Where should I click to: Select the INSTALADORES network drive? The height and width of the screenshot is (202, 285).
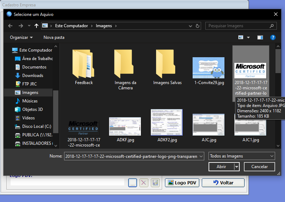[x=34, y=143]
